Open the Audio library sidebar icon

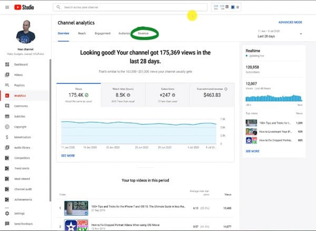[7, 148]
